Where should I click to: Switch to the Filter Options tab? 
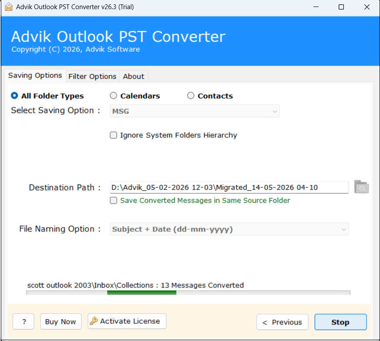[92, 77]
